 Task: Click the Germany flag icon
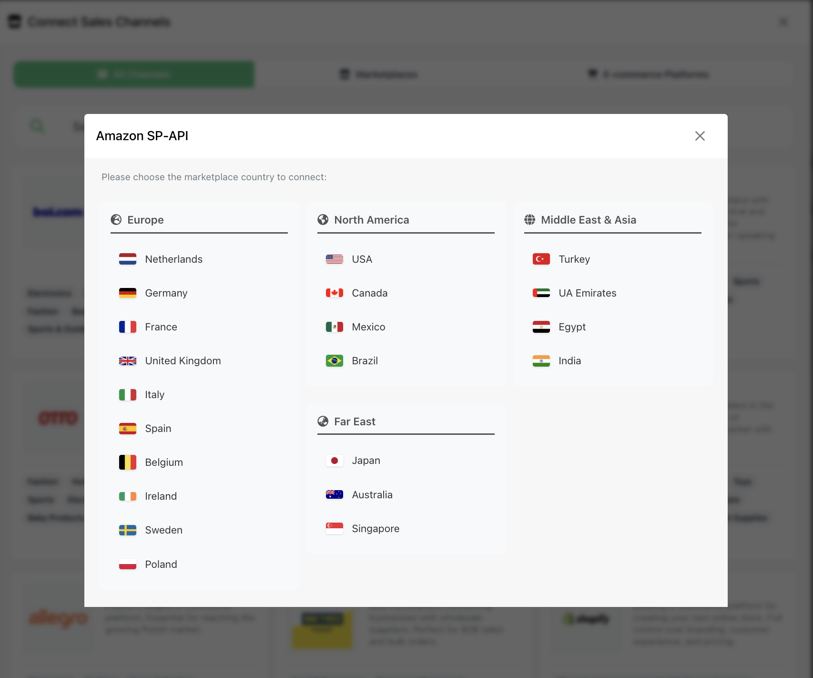point(127,293)
